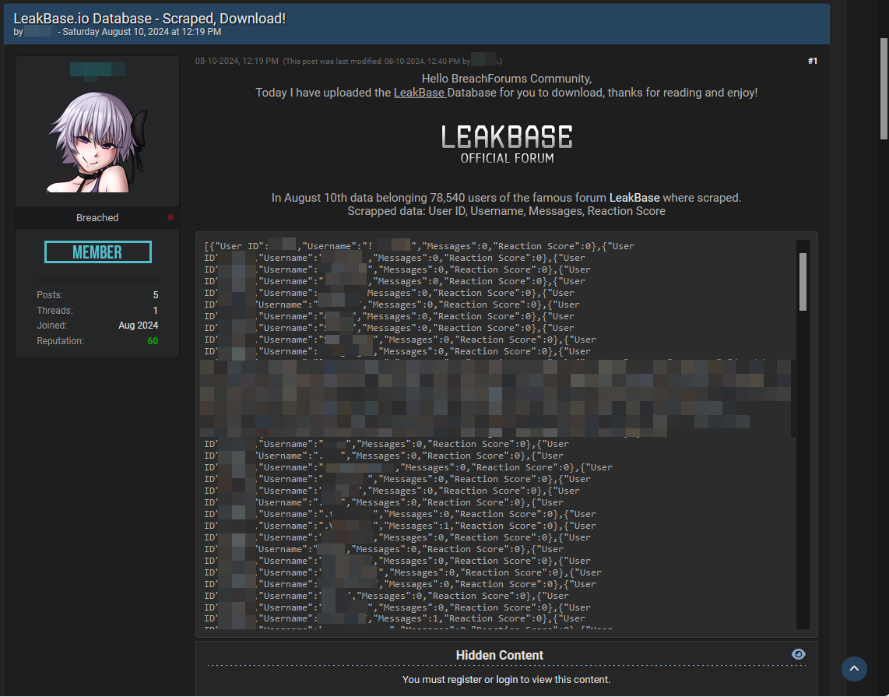The width and height of the screenshot is (889, 697).
Task: Open the LeakBase link in the post
Action: coord(420,93)
